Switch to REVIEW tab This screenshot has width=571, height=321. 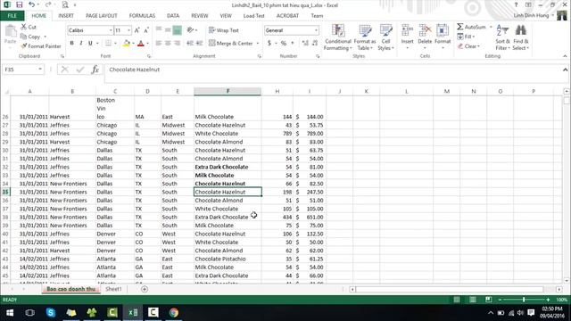pyautogui.click(x=200, y=16)
